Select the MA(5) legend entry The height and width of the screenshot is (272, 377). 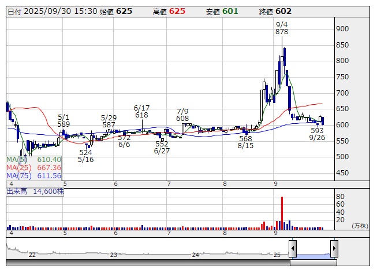click(33, 160)
